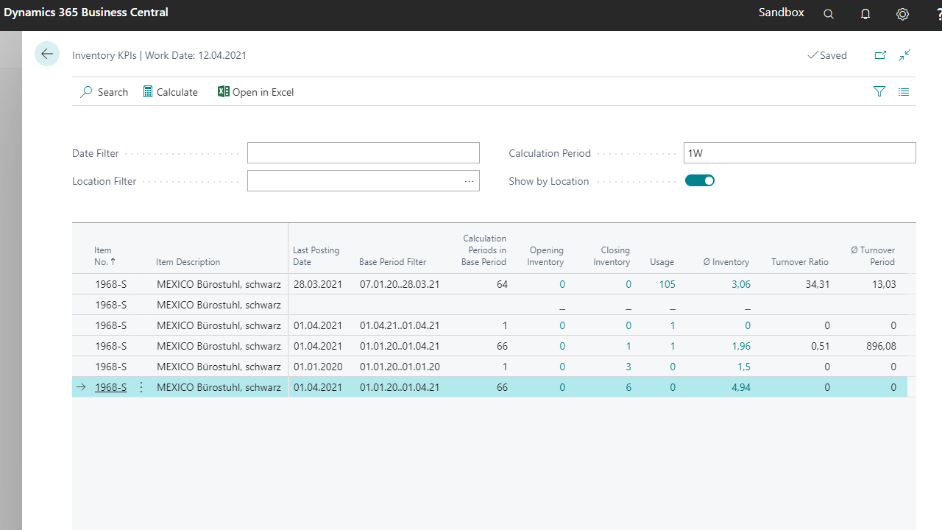Open Usage value 105 drilldown
The width and height of the screenshot is (942, 530).
pos(667,284)
